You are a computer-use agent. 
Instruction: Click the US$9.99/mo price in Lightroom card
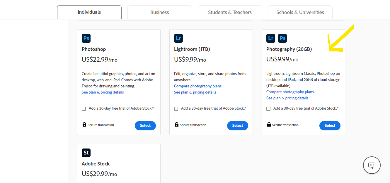point(190,60)
